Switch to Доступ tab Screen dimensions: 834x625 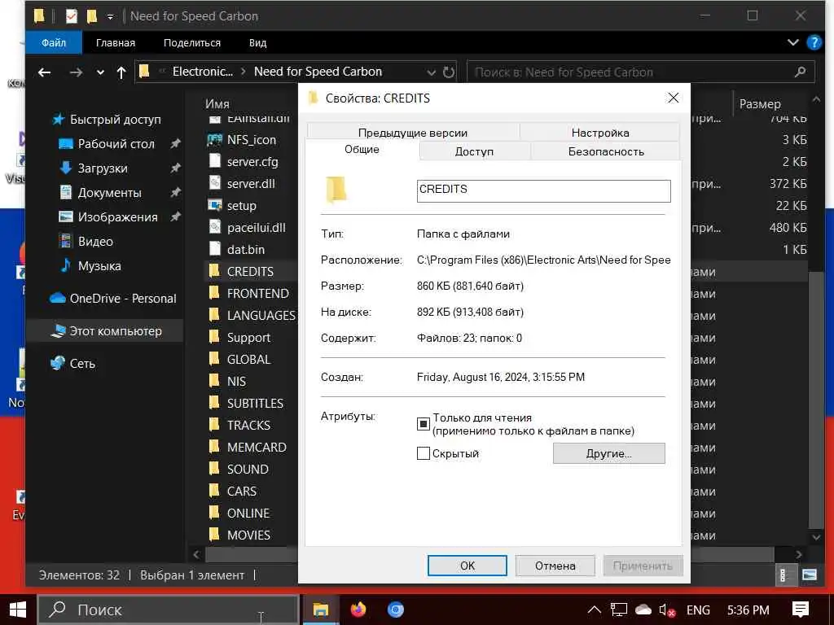point(475,151)
